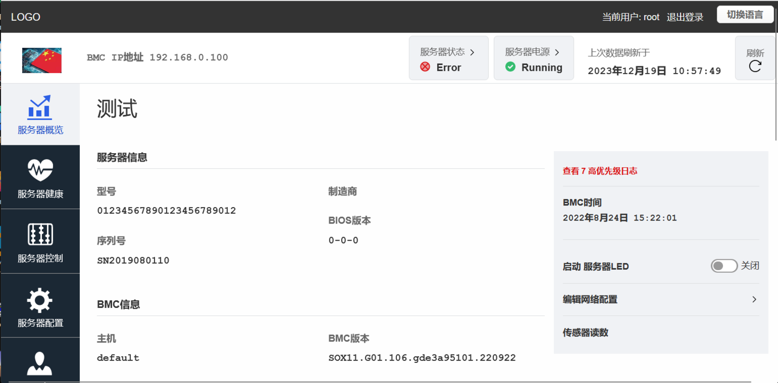Click the green Running check icon

pos(510,67)
